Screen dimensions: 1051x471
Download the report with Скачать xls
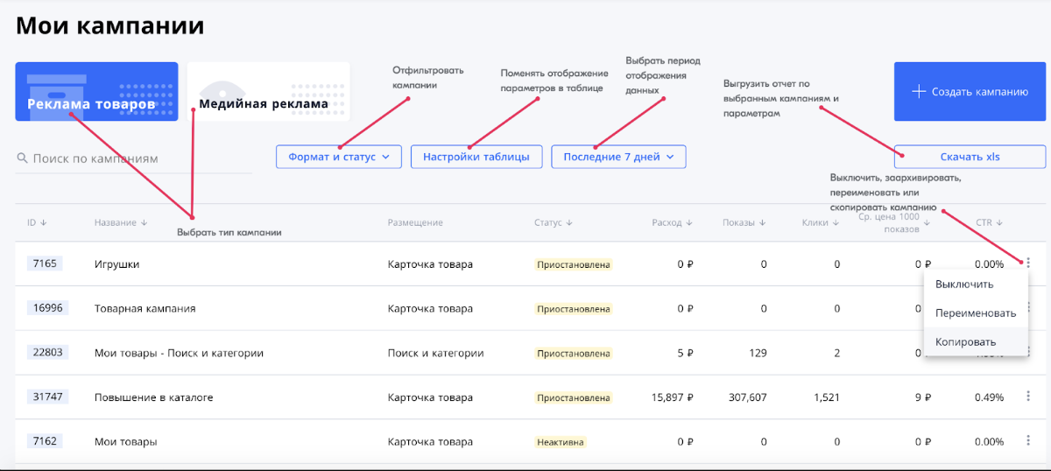pos(970,157)
